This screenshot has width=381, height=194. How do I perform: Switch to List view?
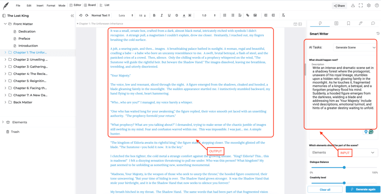(x=104, y=5)
